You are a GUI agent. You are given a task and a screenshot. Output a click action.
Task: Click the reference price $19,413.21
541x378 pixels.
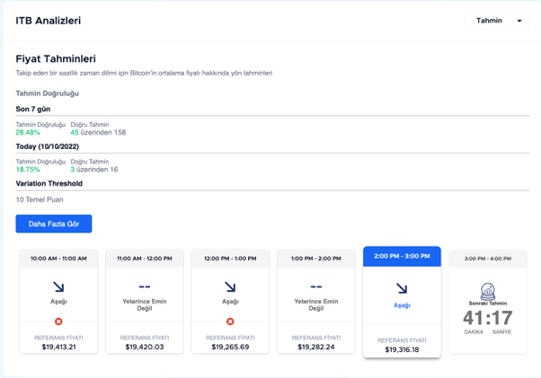(x=58, y=347)
